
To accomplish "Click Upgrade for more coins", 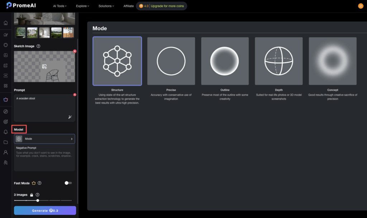I will [x=167, y=6].
